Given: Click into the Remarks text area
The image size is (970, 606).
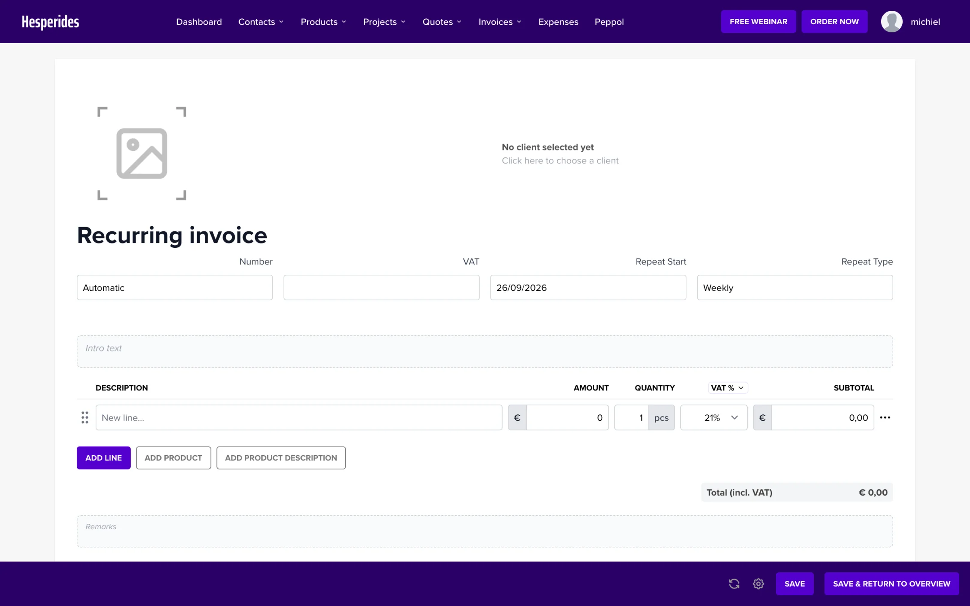Looking at the screenshot, I should [x=485, y=531].
